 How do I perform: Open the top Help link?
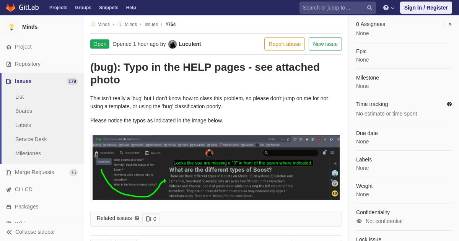[131, 8]
